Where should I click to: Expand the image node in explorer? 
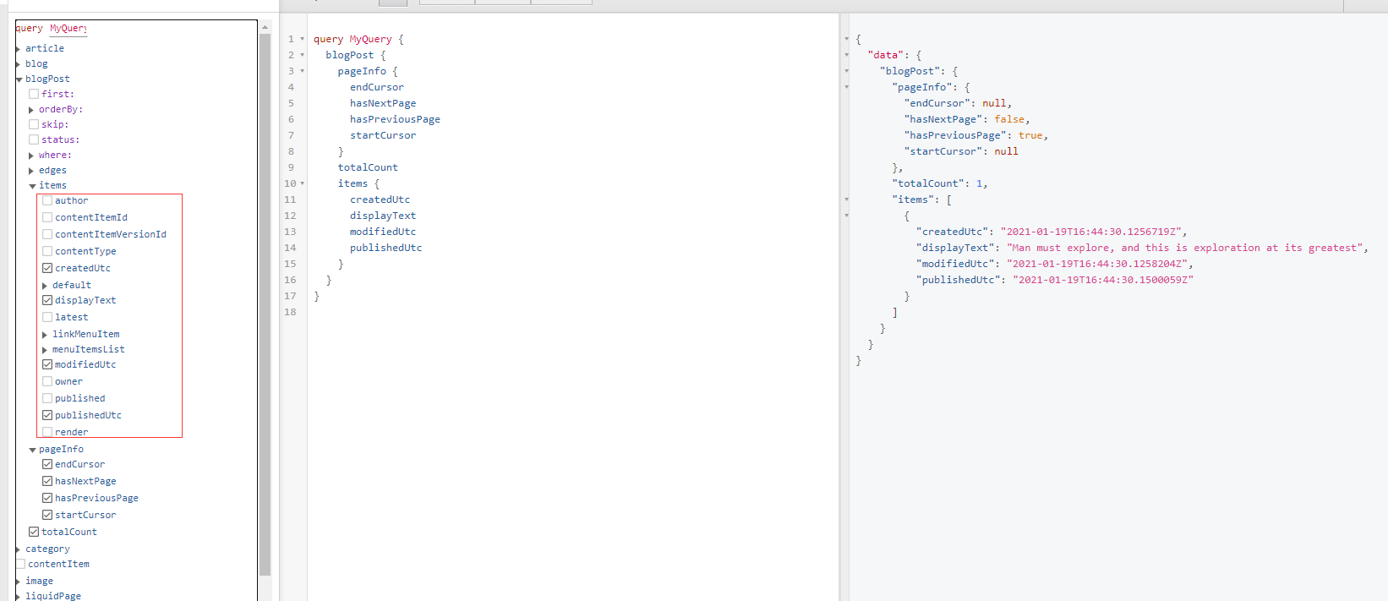(x=19, y=582)
